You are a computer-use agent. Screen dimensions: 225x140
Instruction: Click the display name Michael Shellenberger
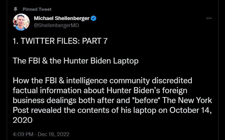tap(62, 19)
